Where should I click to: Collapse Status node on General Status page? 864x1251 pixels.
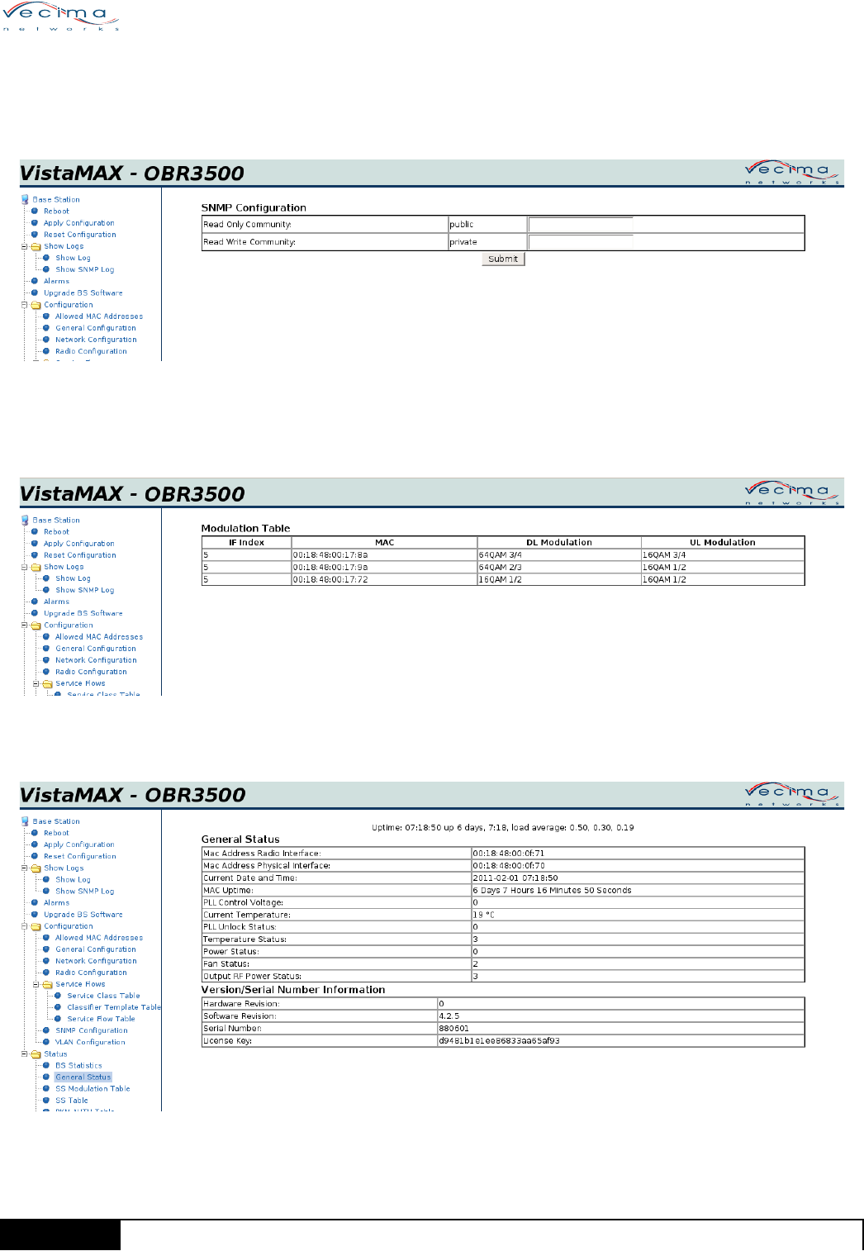24,1054
